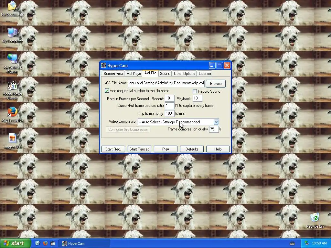Launch Media Player Classic shortcut
Screen dimensions: 331x248
click(x=13, y=90)
